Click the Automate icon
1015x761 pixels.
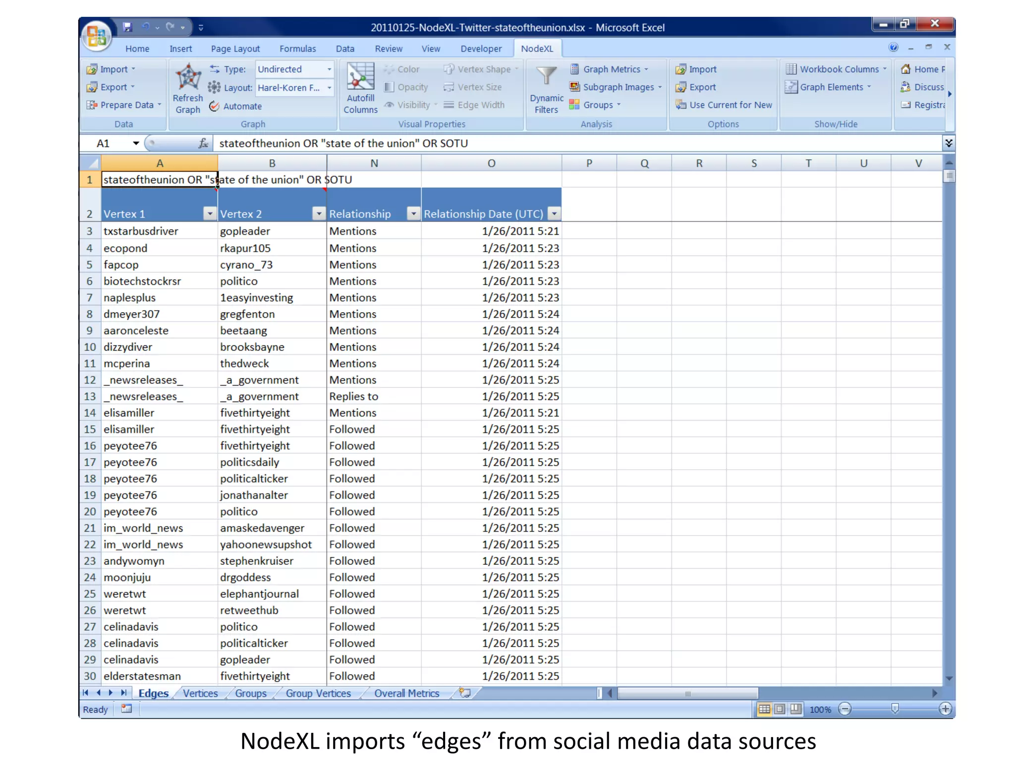coord(214,106)
